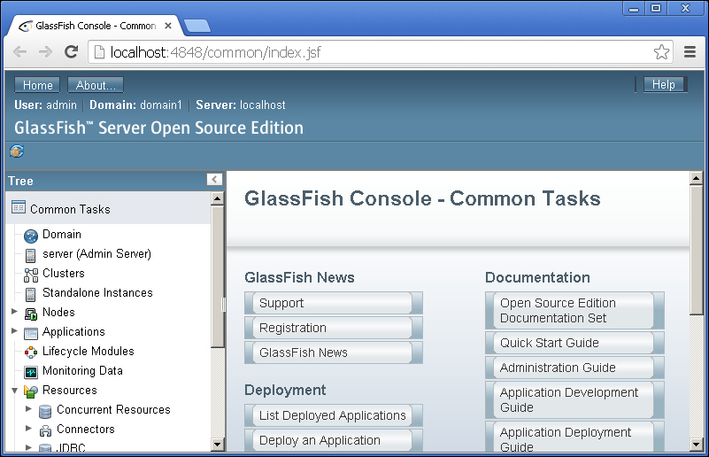Click the restart-required status icon under the GlassFish title
Screen dimensions: 709x457
click(17, 151)
